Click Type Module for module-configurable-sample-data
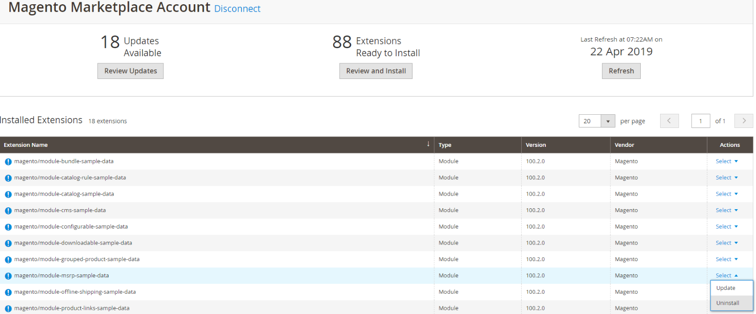Viewport: 756px width, 314px height. (x=448, y=227)
